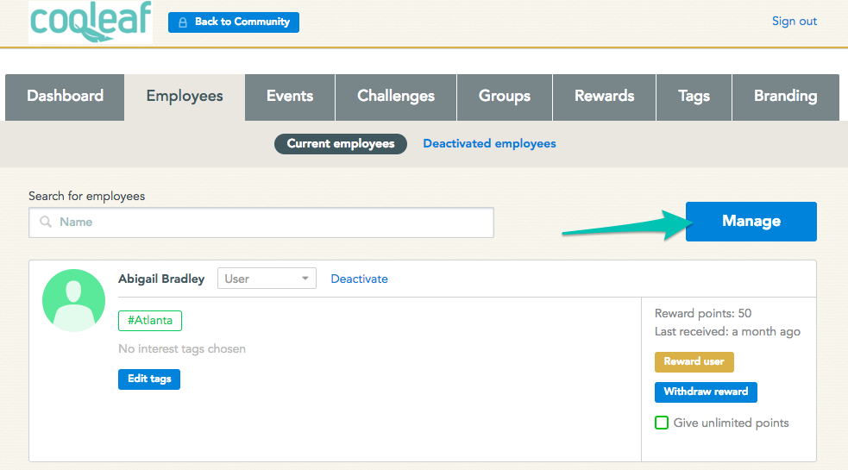Click the 'Search for employees' label

[x=86, y=196]
